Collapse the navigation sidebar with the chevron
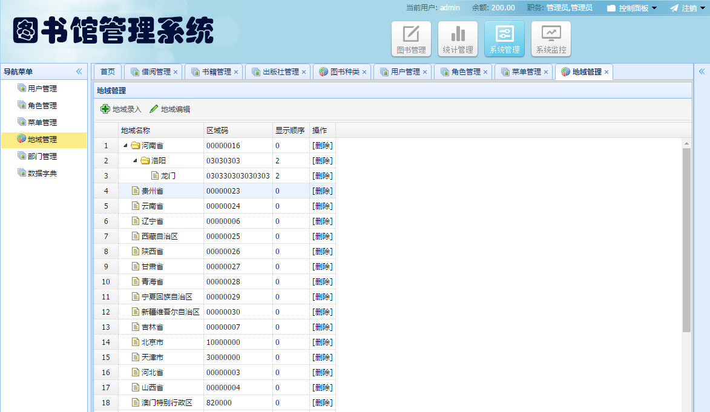 pyautogui.click(x=79, y=71)
